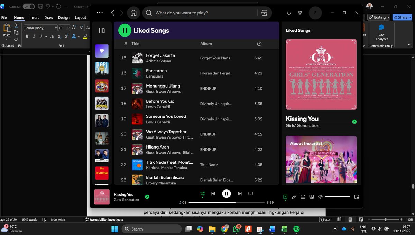
Task: Sort by duration clock icon
Action: [259, 44]
